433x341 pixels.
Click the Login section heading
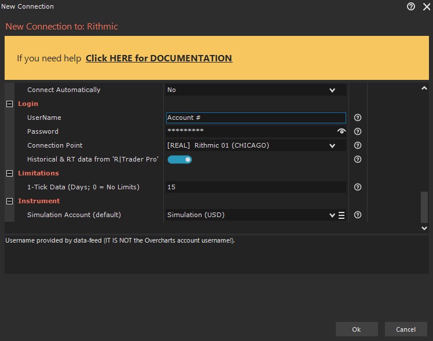(x=28, y=104)
